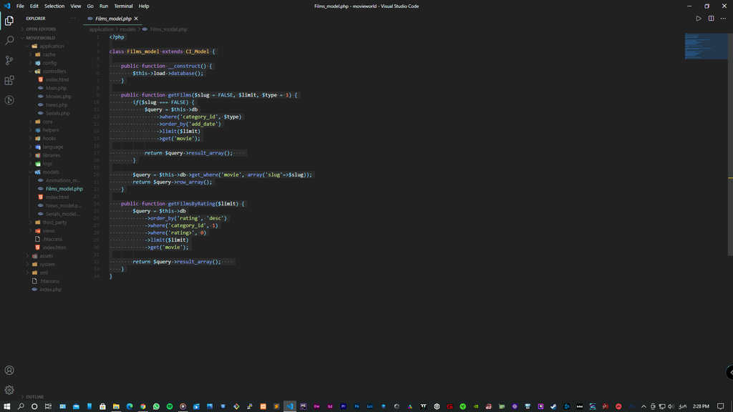Open Animations_m... model file
Screen dimensions: 733x412
63,181
